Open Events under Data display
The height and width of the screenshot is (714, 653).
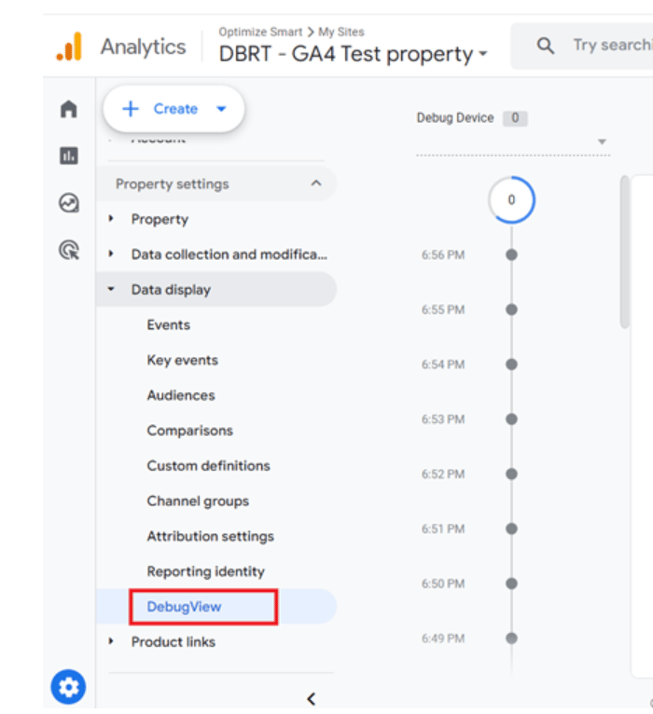pyautogui.click(x=168, y=325)
